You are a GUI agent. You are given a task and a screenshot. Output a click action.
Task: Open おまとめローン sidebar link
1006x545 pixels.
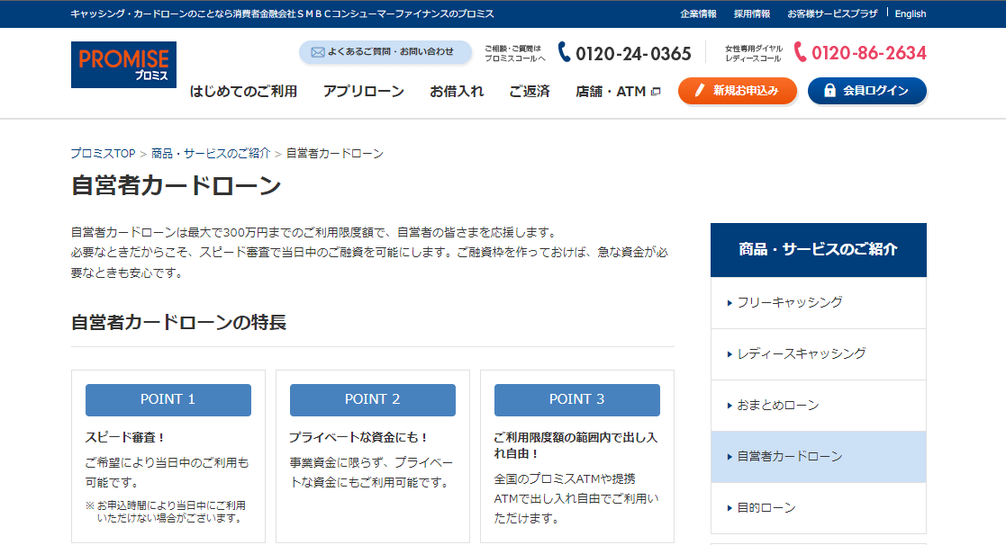click(x=819, y=406)
